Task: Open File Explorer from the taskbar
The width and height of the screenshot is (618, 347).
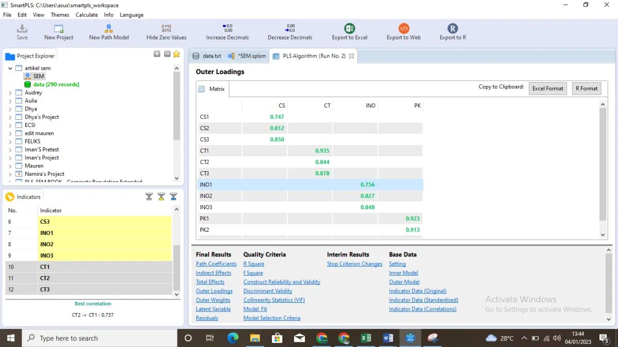Action: point(255,338)
